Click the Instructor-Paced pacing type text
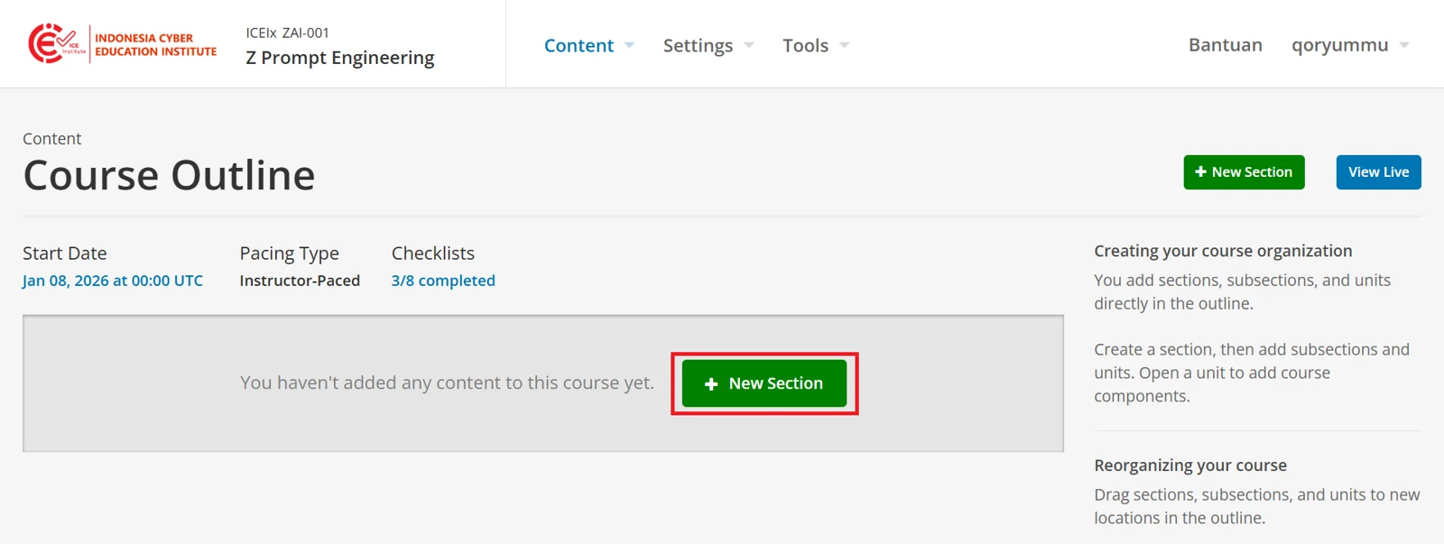This screenshot has height=544, width=1444. pos(300,281)
